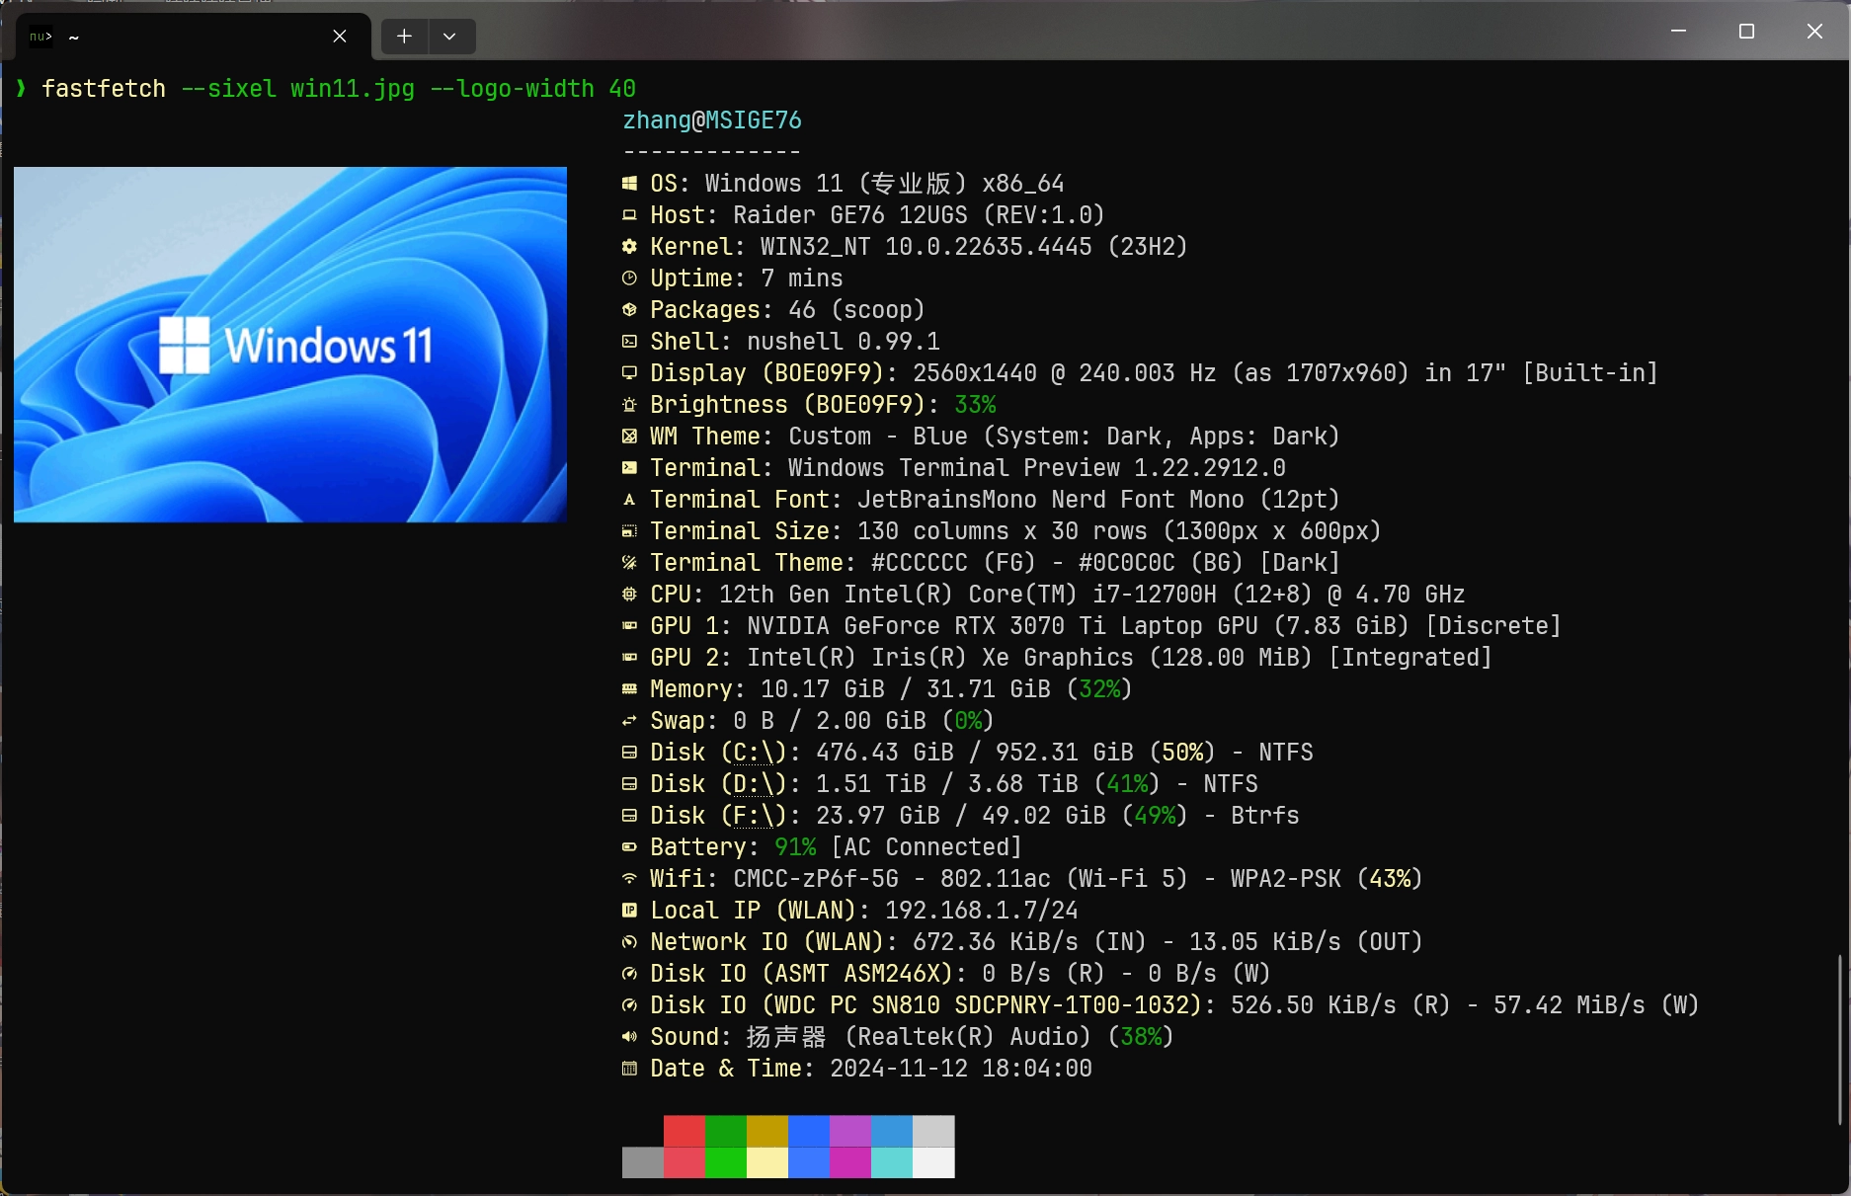The width and height of the screenshot is (1851, 1196).
Task: Click the sun icon beside Brightness
Action: click(629, 405)
